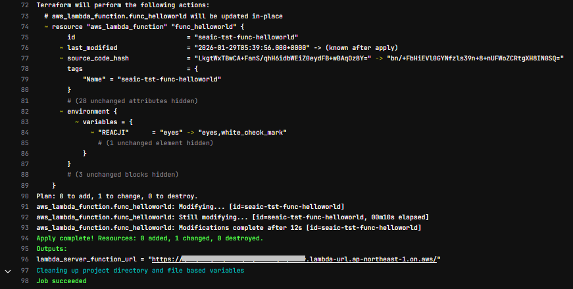Click the "Job succeeded" log line

tap(61, 281)
